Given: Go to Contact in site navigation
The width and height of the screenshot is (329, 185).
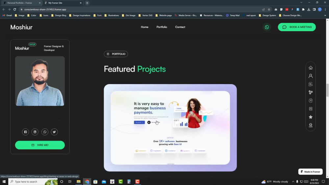Looking at the screenshot, I should point(180,27).
